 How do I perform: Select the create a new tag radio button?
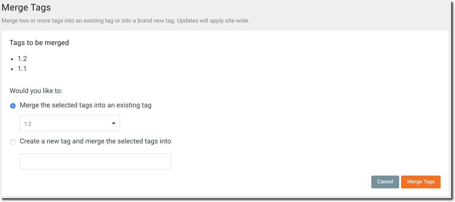[13, 142]
